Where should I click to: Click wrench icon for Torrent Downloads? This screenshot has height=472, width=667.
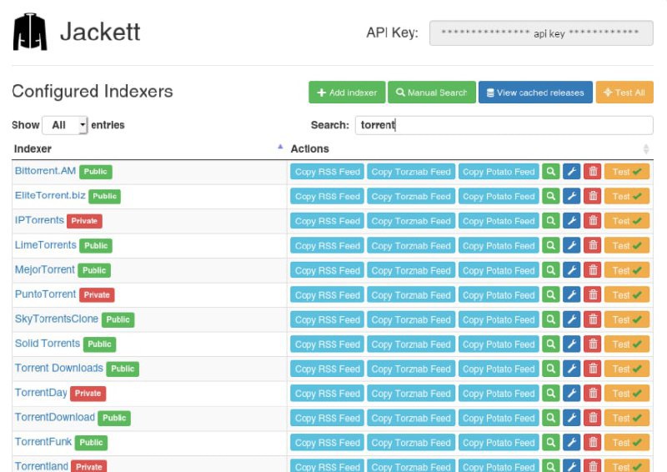click(571, 369)
